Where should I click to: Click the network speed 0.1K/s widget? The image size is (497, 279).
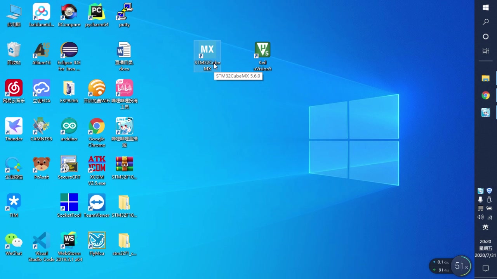coord(441,266)
